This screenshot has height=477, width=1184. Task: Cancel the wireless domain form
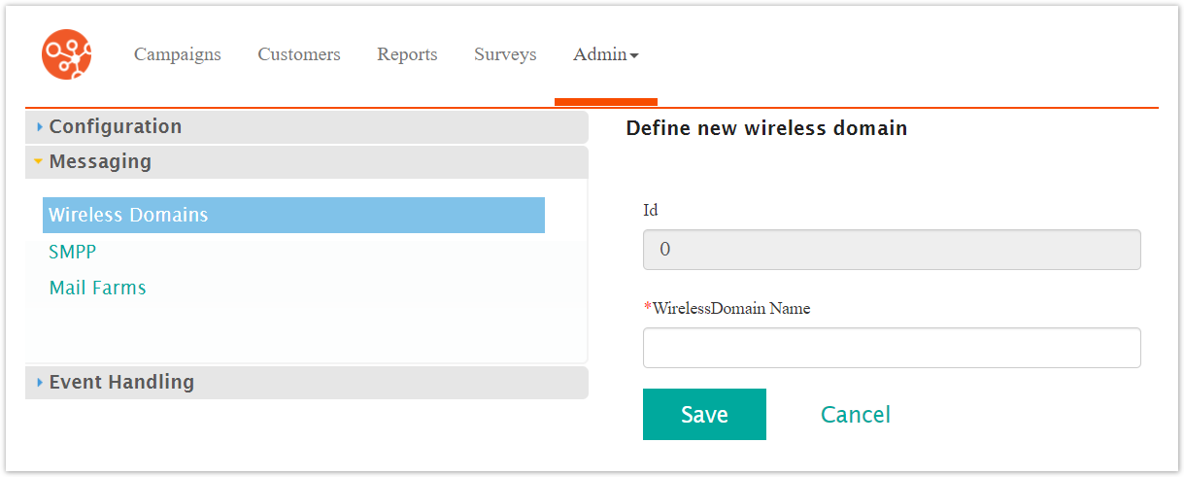[x=855, y=415]
